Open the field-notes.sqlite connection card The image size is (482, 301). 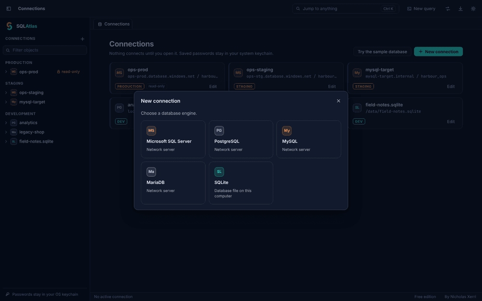click(405, 113)
